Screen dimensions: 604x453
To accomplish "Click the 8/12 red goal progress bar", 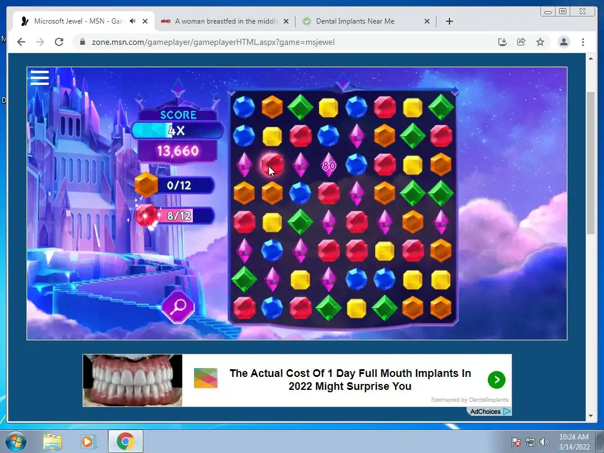I will click(179, 215).
